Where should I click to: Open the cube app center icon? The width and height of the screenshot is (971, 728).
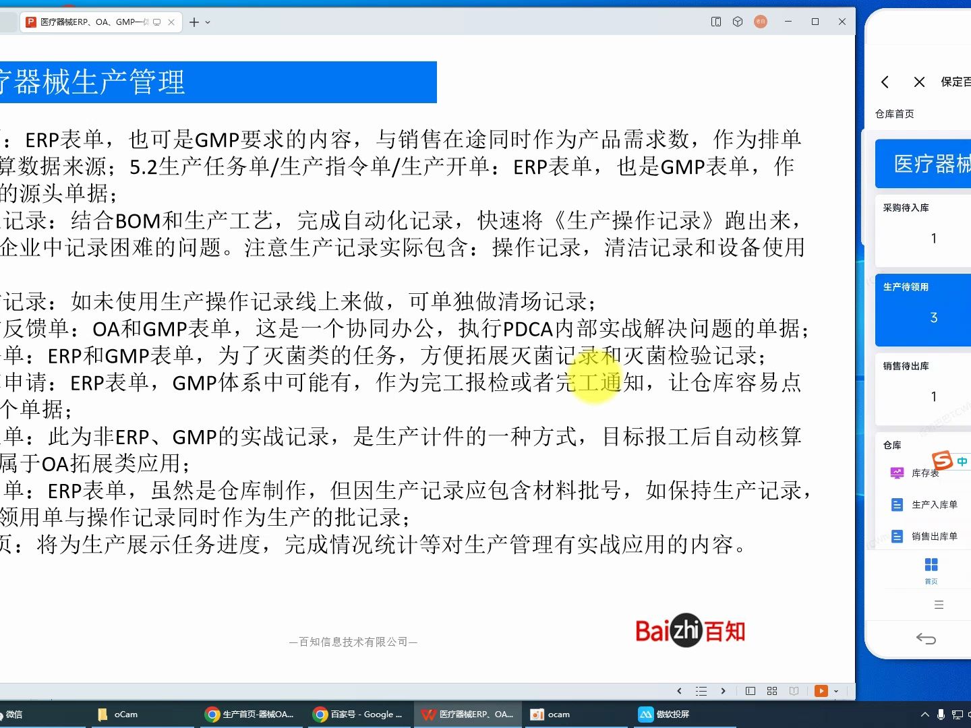(738, 22)
